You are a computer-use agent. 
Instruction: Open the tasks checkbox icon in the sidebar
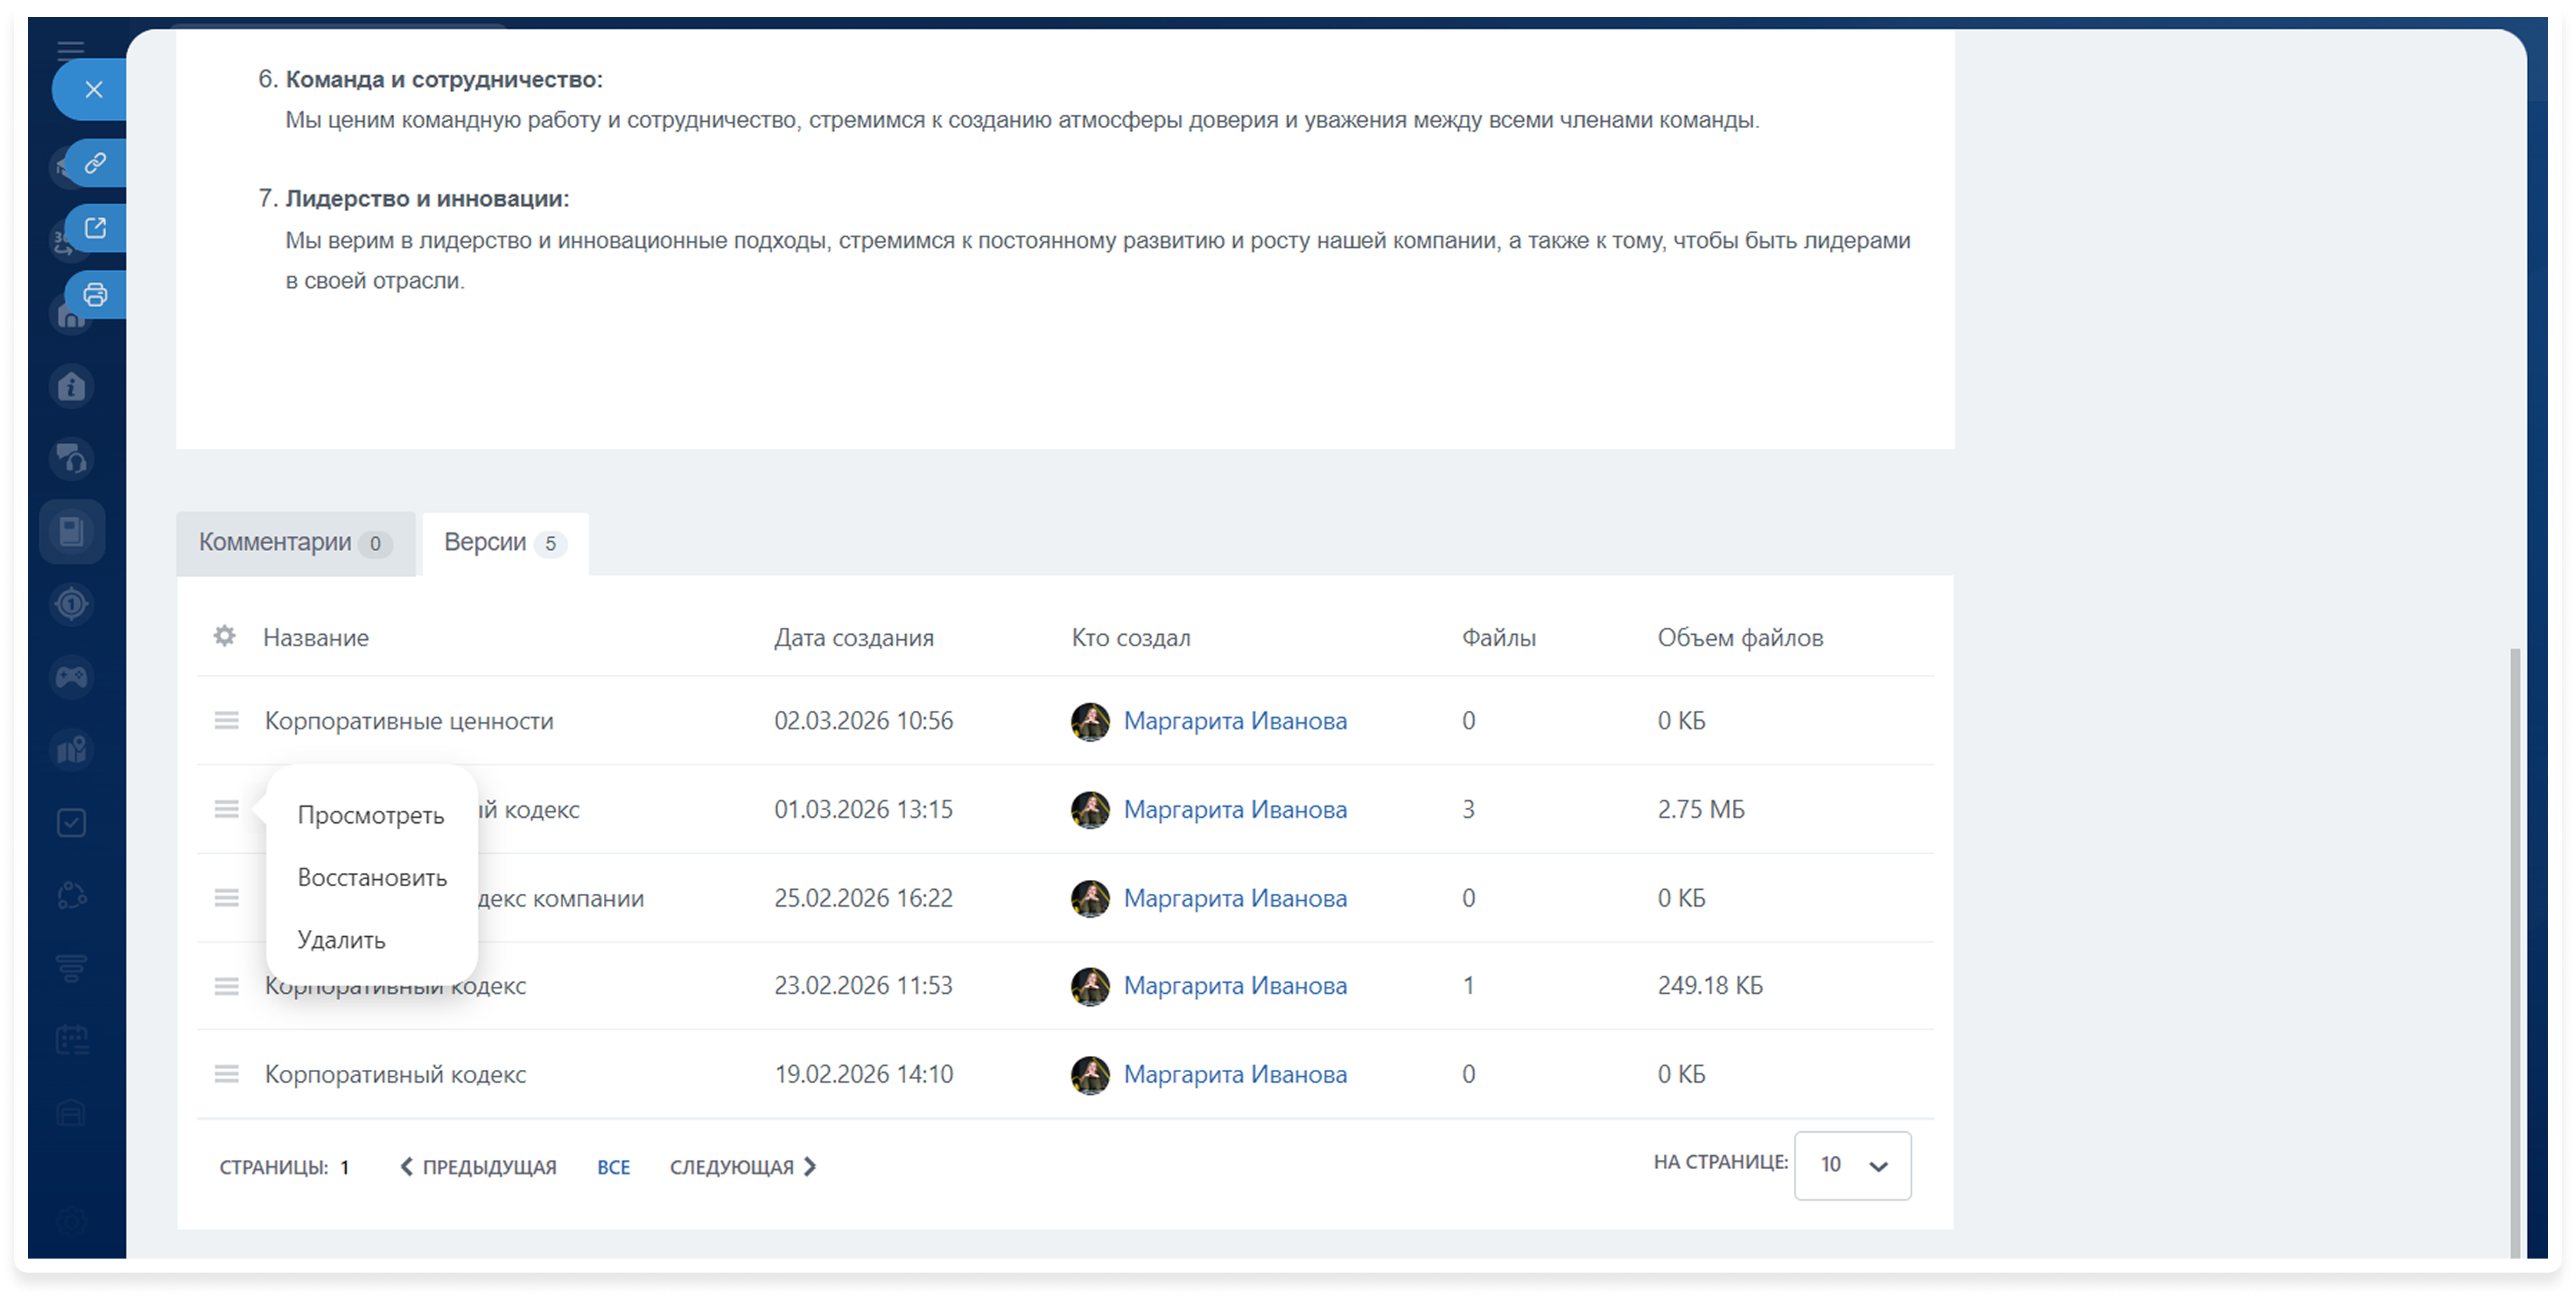tap(72, 823)
